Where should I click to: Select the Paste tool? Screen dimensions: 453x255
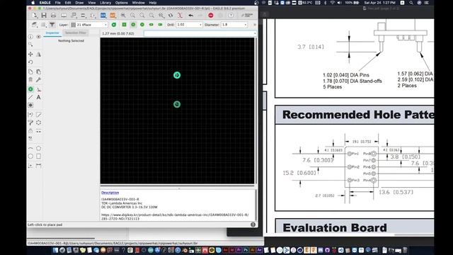pyautogui.click(x=38, y=72)
